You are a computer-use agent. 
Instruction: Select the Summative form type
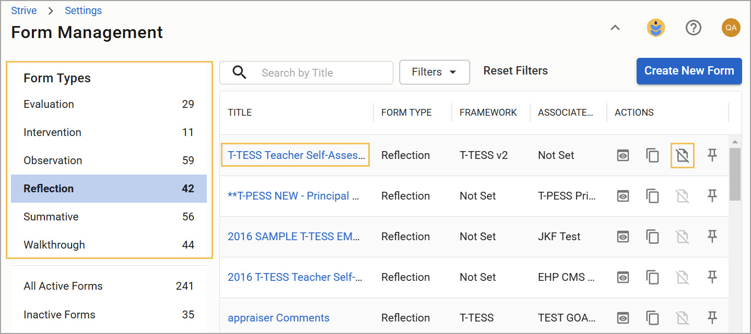[109, 217]
